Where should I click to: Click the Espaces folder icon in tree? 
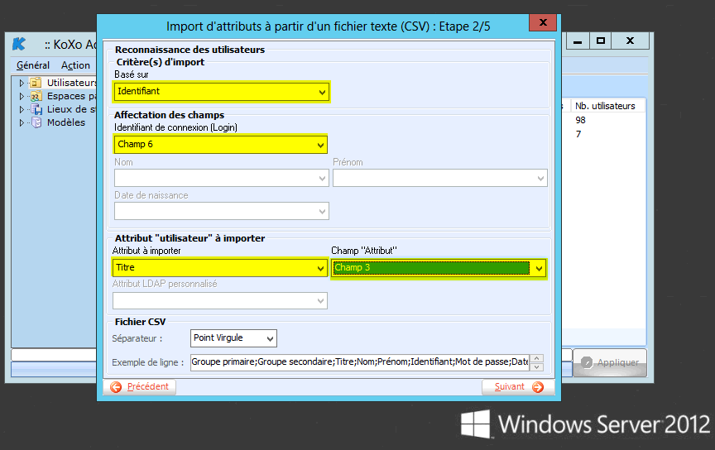click(x=36, y=96)
